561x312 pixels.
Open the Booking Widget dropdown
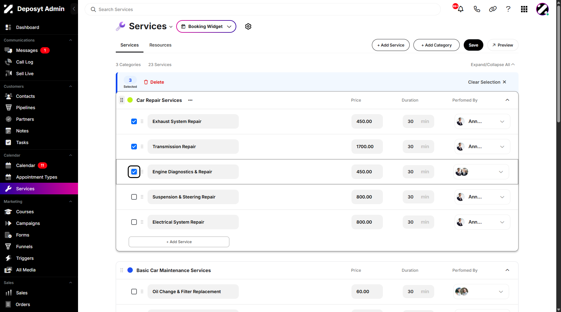coord(206,26)
